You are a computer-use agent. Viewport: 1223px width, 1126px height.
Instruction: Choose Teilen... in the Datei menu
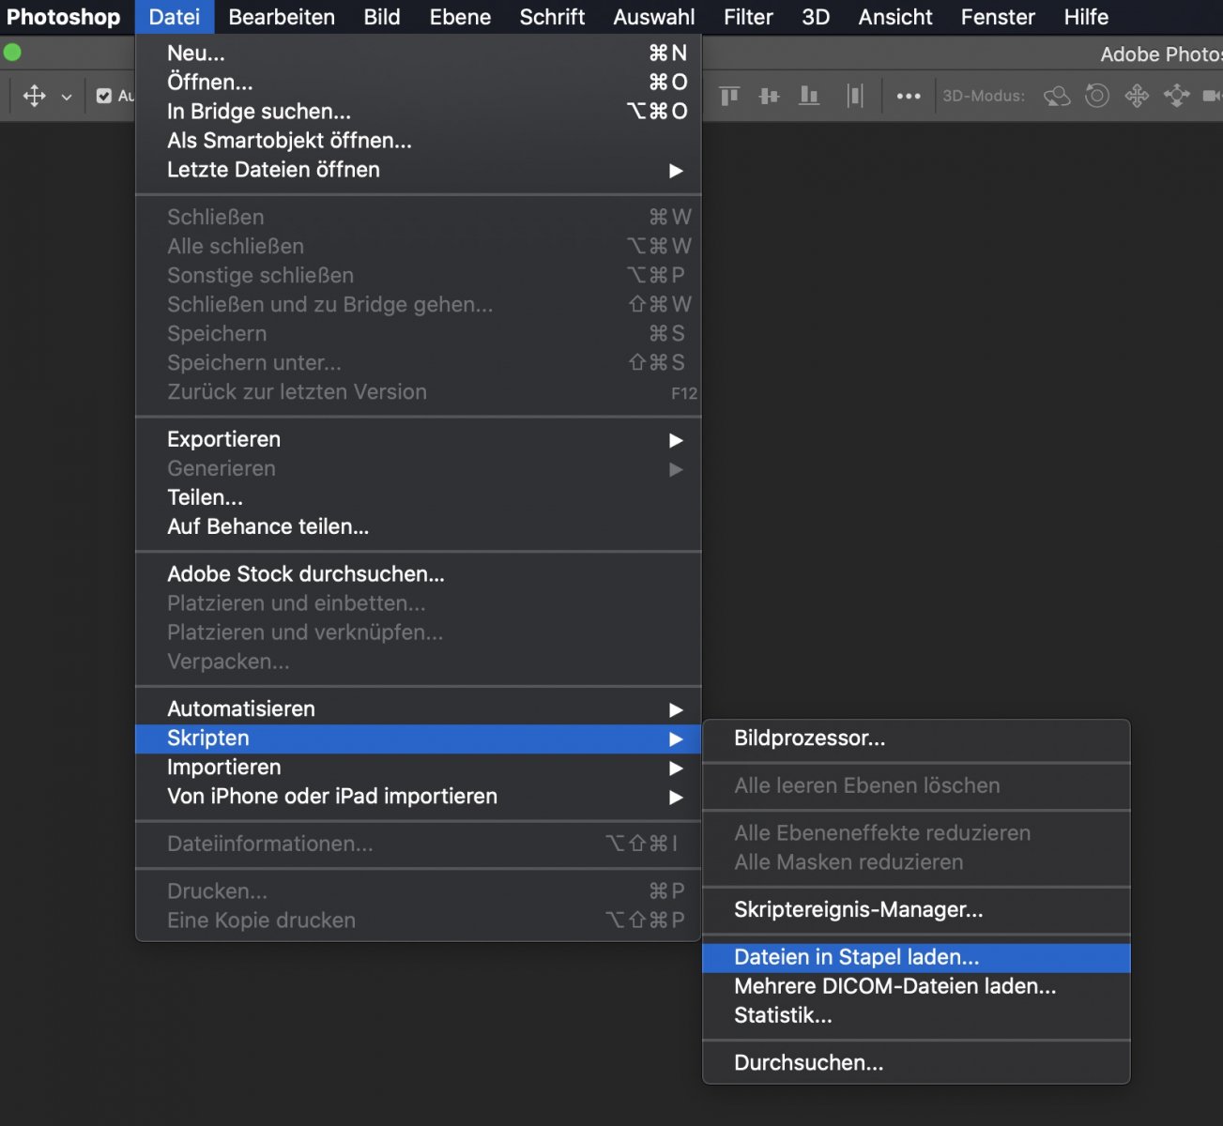click(x=419, y=497)
